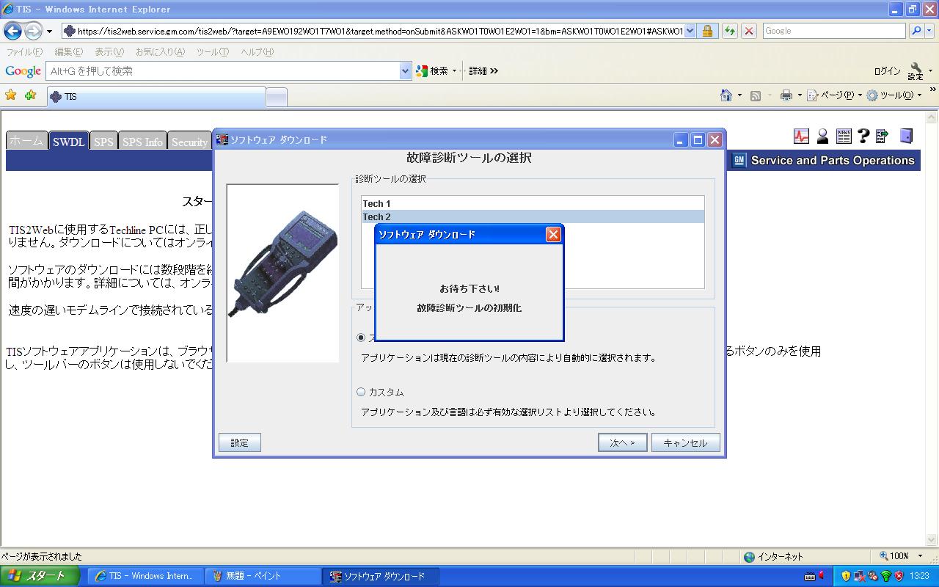Image resolution: width=939 pixels, height=587 pixels.
Task: Click the Tech 2 scan tool image
Action: (282, 273)
